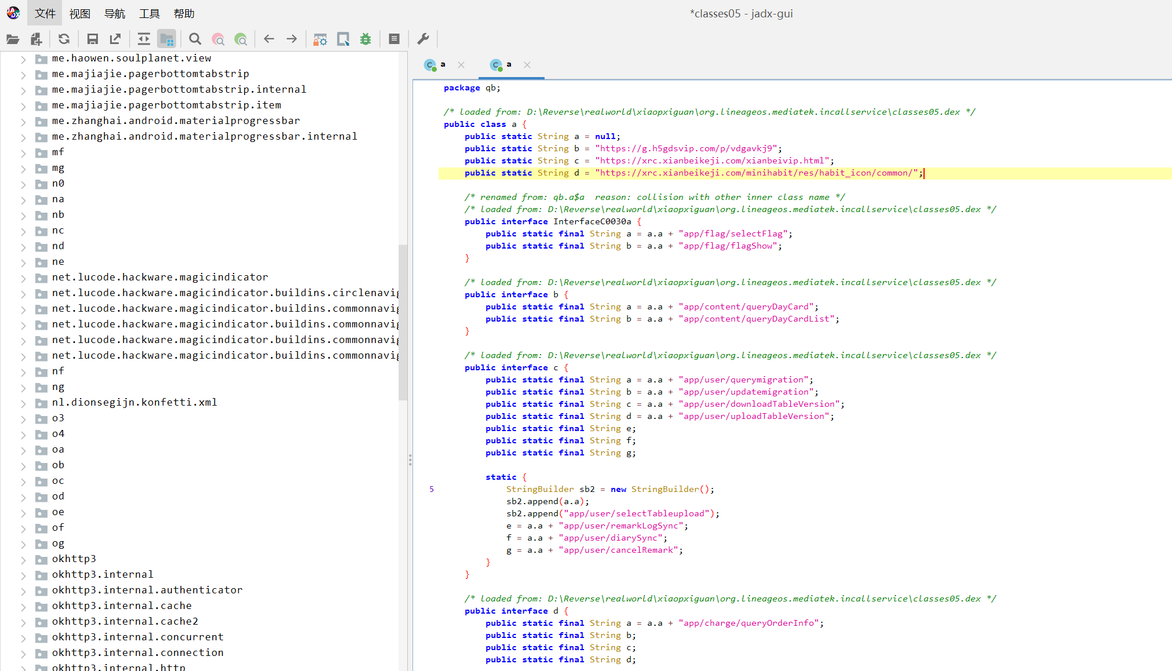Close the active 'a' tab
Viewport: 1172px width, 671px height.
(527, 65)
